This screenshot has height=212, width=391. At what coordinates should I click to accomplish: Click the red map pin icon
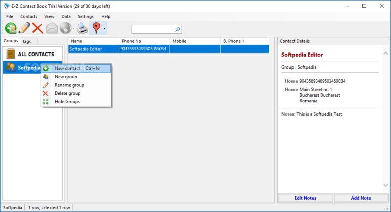point(96,28)
